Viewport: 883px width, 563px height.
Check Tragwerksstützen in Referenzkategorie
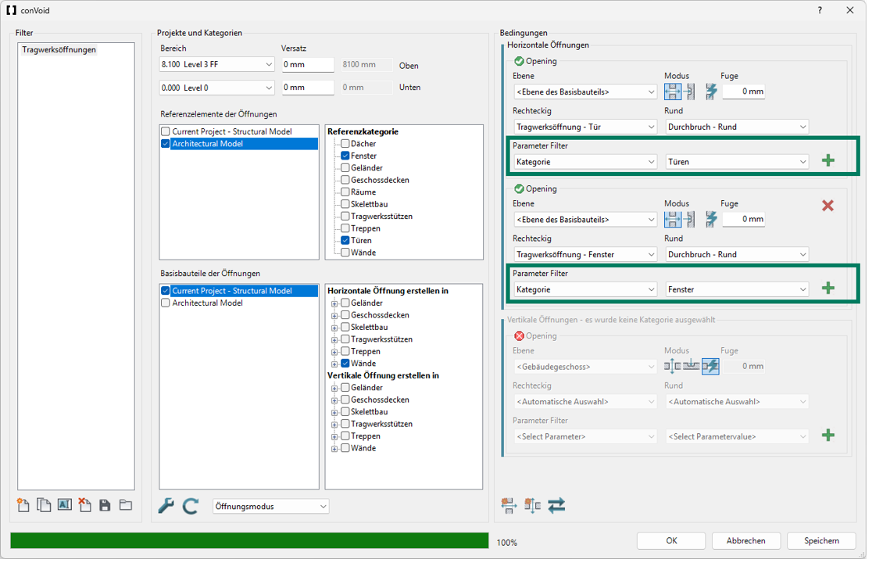pyautogui.click(x=345, y=217)
